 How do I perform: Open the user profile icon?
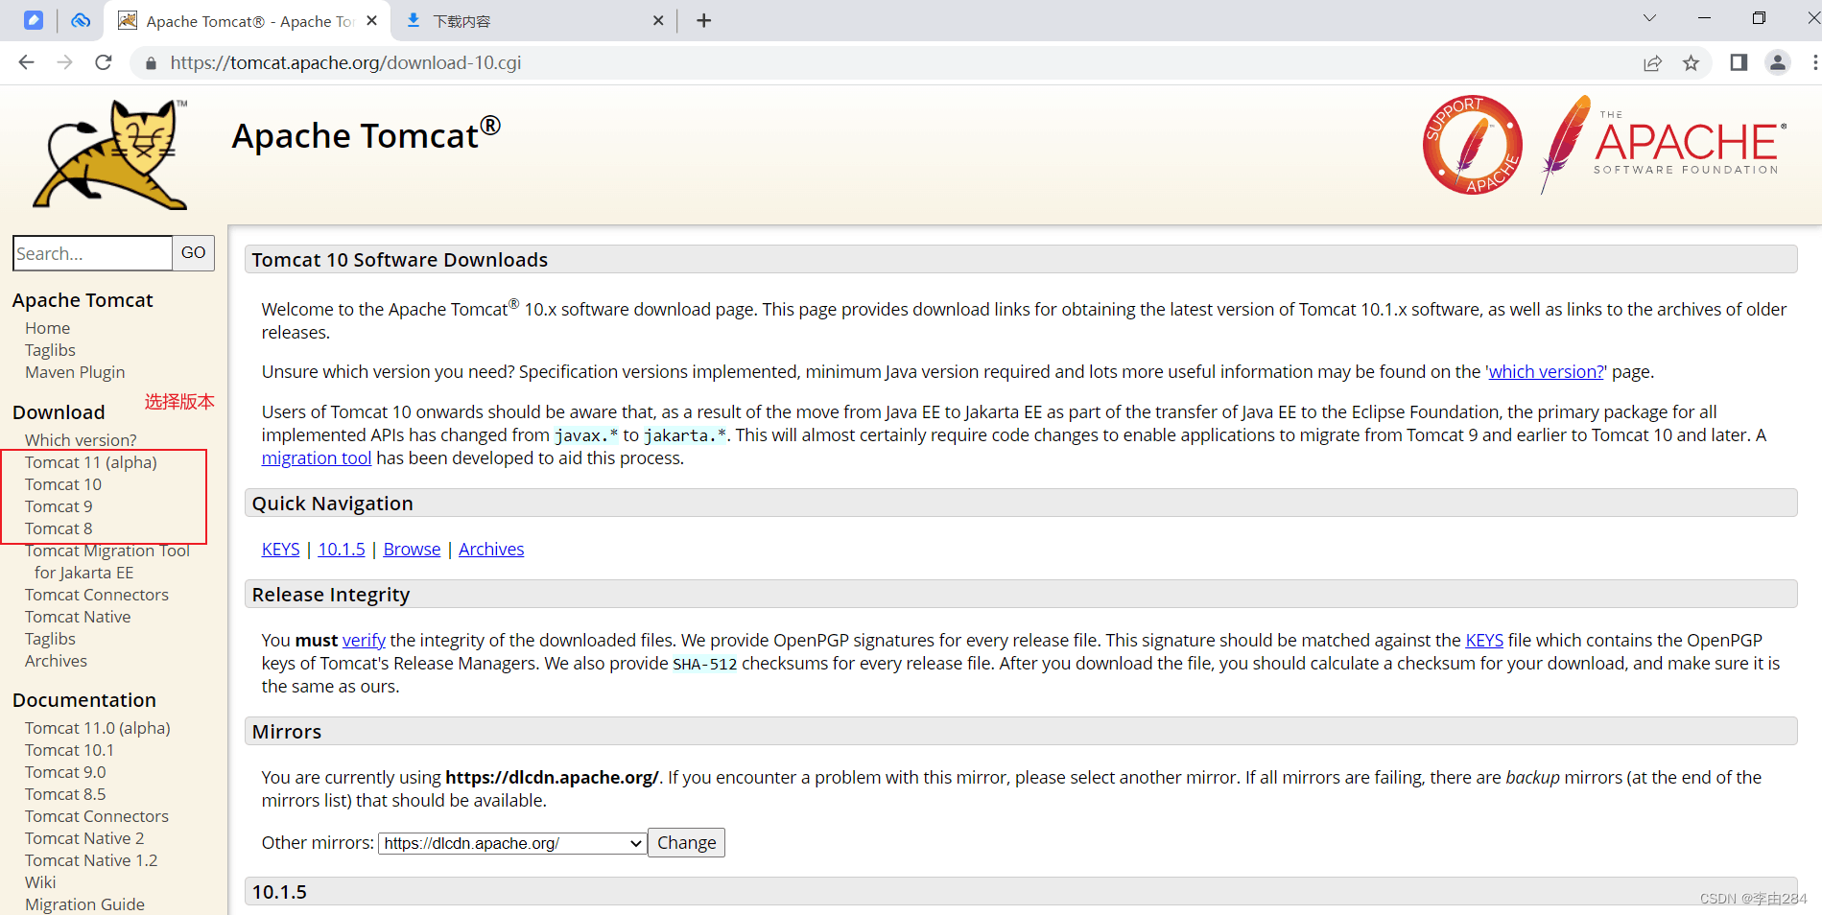[x=1778, y=62]
